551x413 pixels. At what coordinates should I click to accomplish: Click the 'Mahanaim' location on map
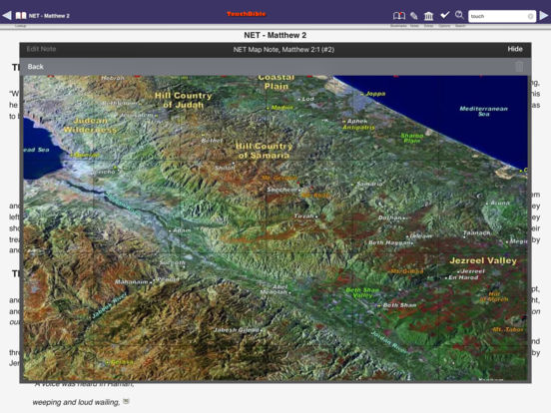pos(132,281)
